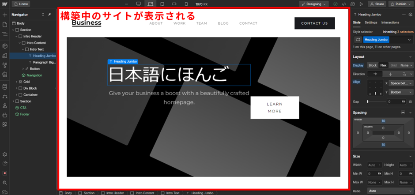
Task: Click the LEARN MORE button on canvas
Action: point(275,108)
